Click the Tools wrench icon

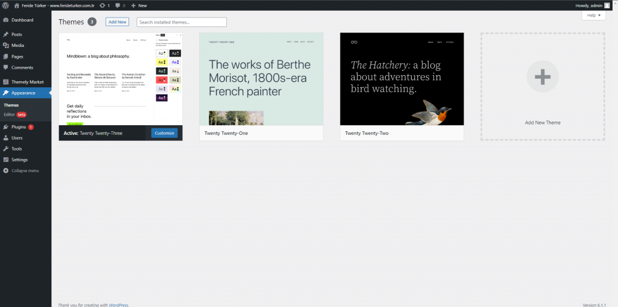5,149
